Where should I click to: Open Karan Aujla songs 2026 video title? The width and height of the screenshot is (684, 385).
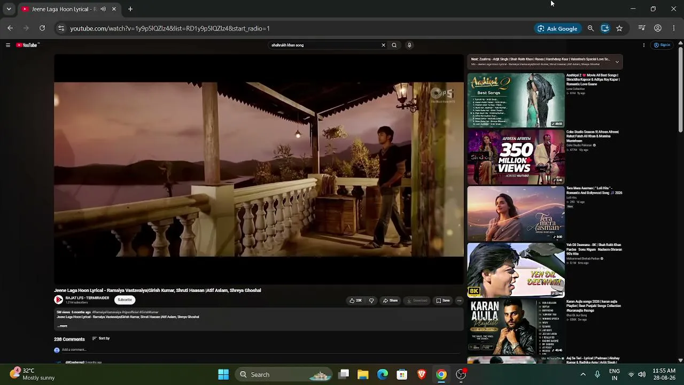pyautogui.click(x=594, y=306)
